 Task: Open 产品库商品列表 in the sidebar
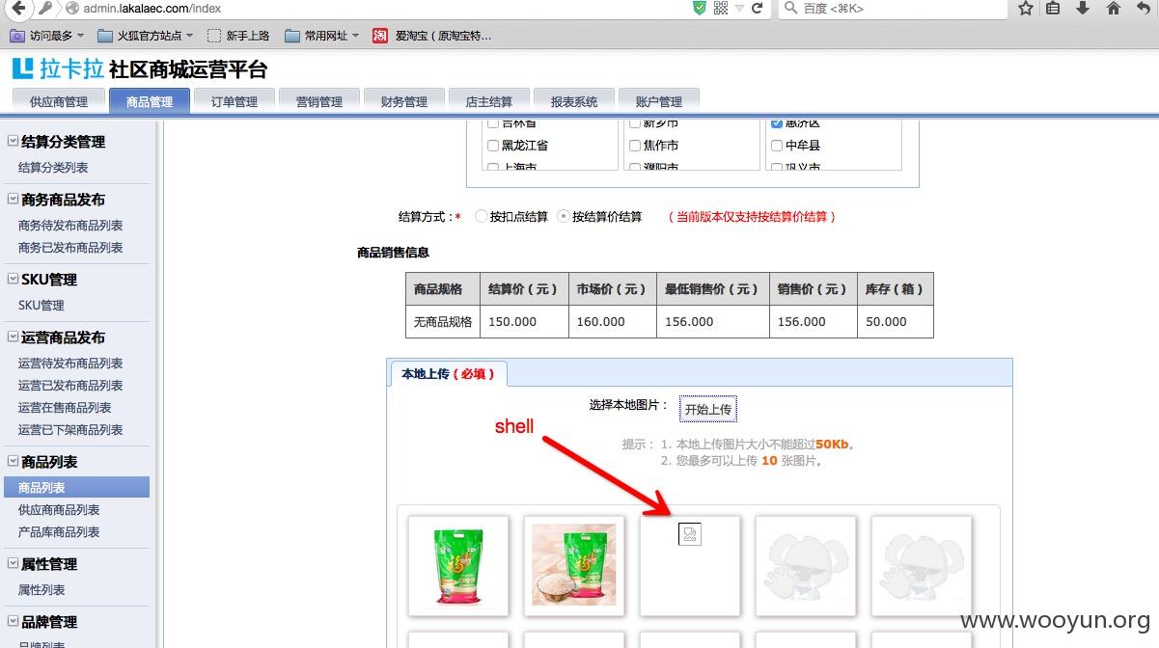[59, 532]
